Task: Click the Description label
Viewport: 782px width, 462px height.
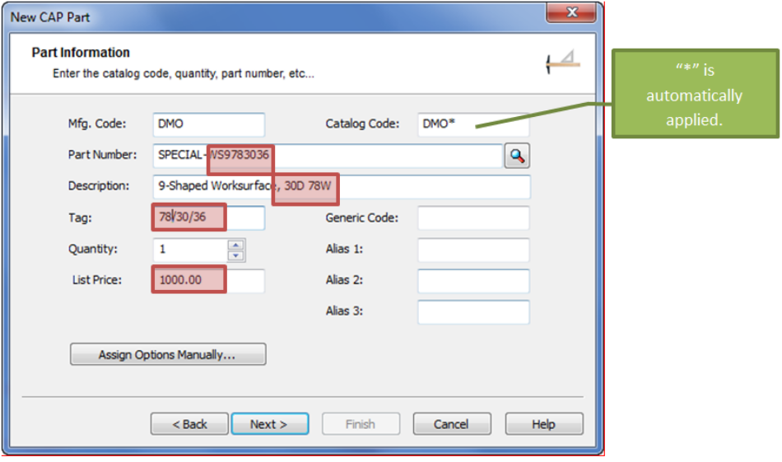Action: 99,186
